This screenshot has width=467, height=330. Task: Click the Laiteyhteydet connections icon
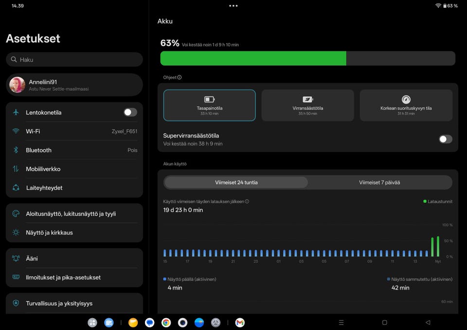tap(16, 188)
